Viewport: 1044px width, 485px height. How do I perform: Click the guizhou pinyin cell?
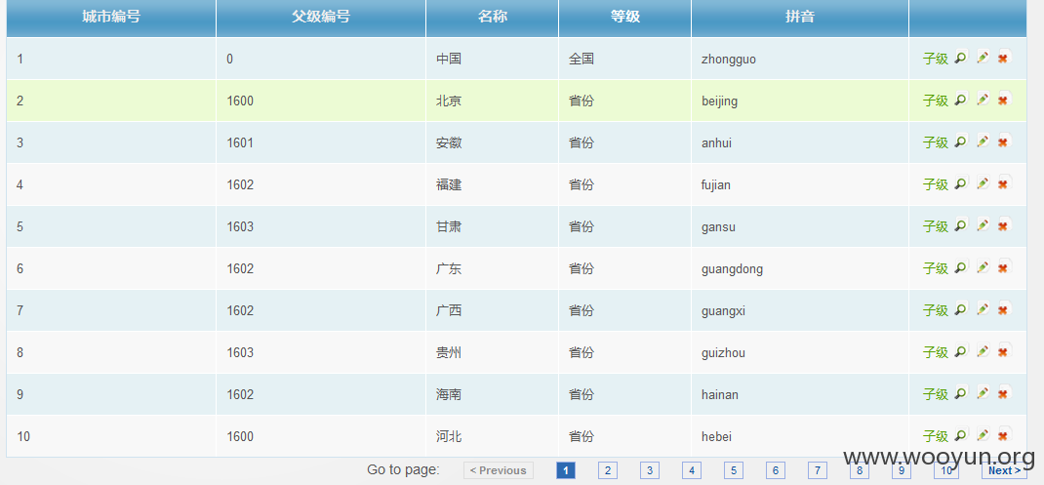pyautogui.click(x=800, y=353)
